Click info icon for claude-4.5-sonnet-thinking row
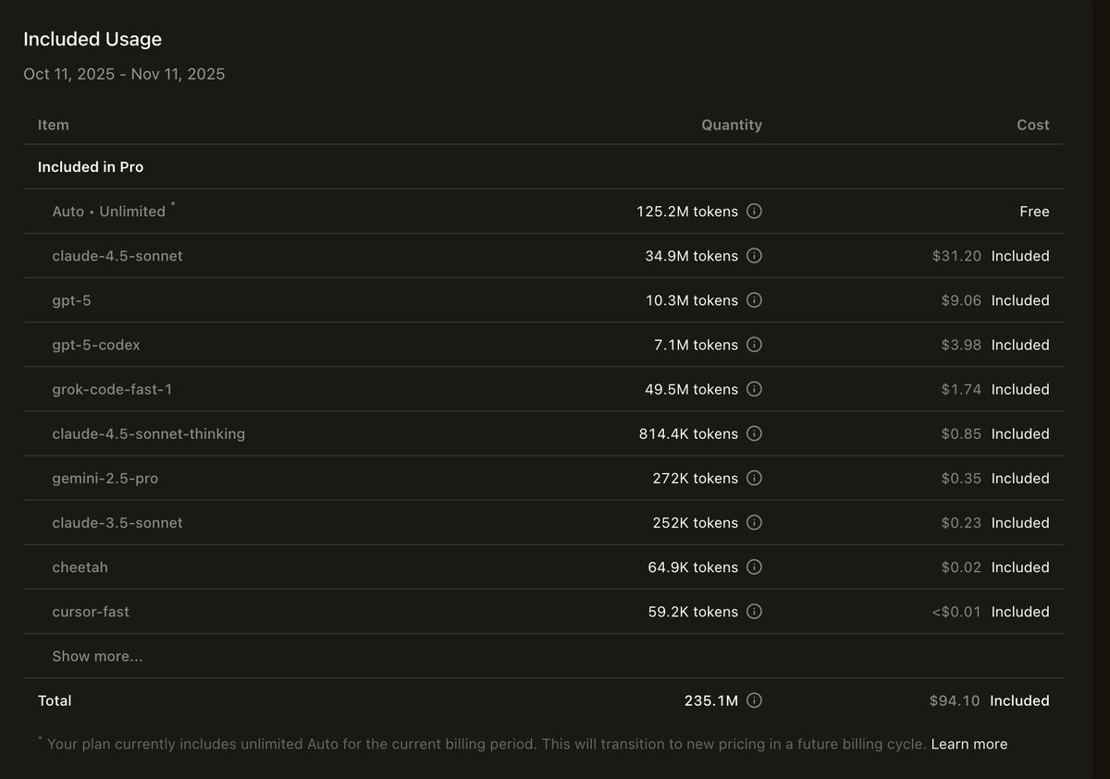 (754, 433)
